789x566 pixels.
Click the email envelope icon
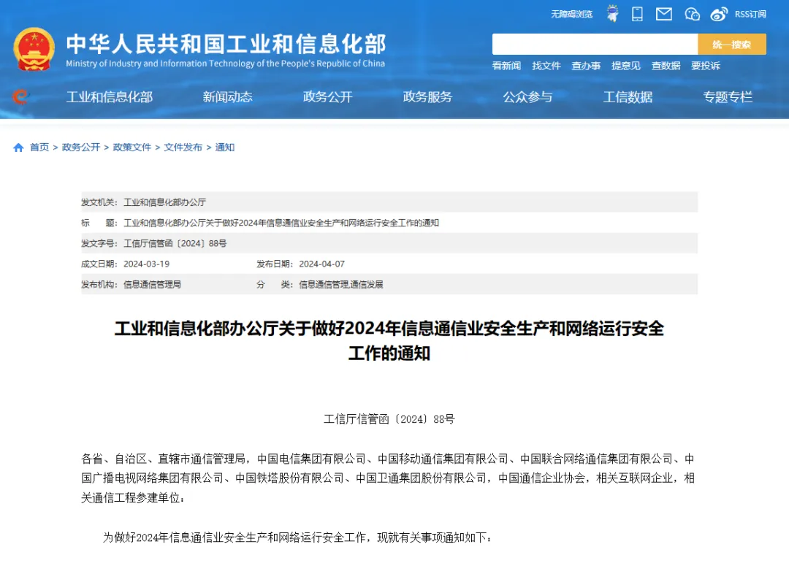[663, 14]
